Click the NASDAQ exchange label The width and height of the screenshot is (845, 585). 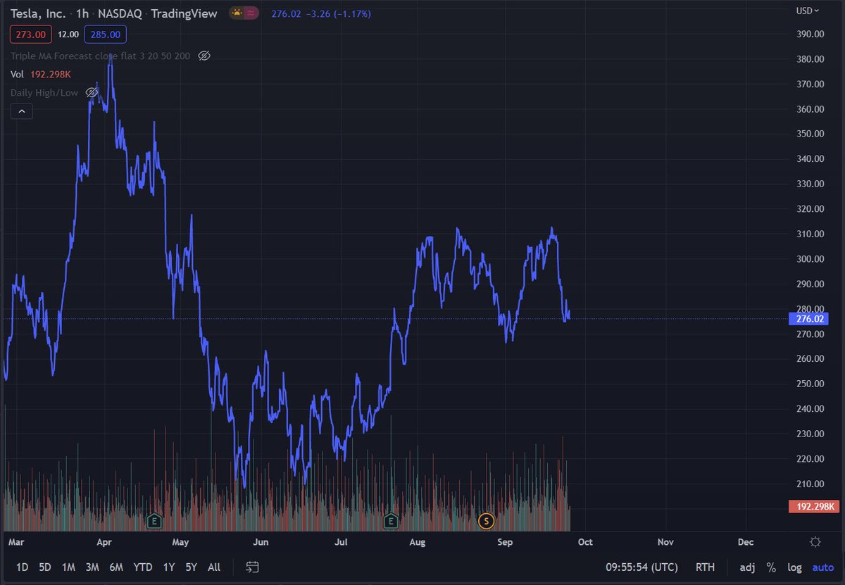click(121, 14)
